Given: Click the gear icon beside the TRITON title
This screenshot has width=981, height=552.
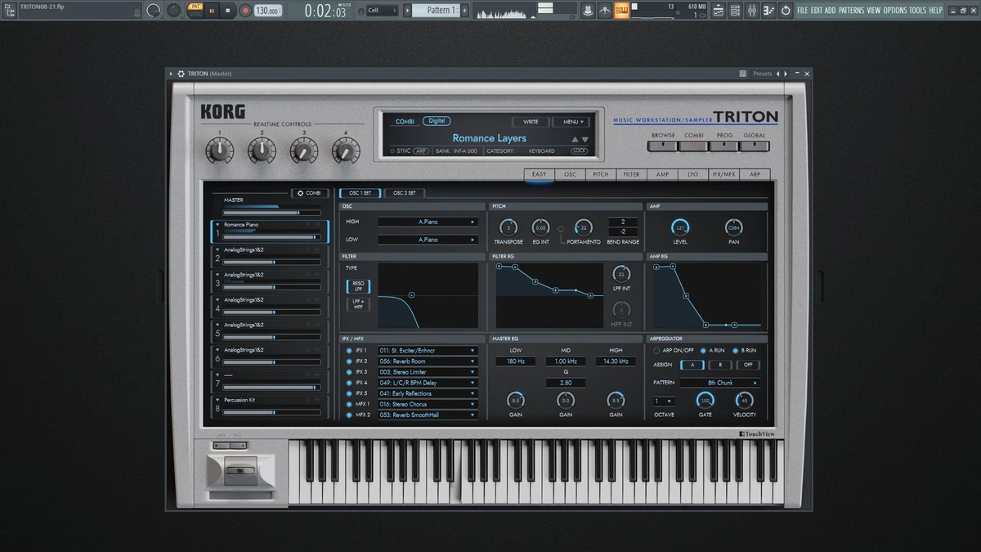Looking at the screenshot, I should pos(181,74).
